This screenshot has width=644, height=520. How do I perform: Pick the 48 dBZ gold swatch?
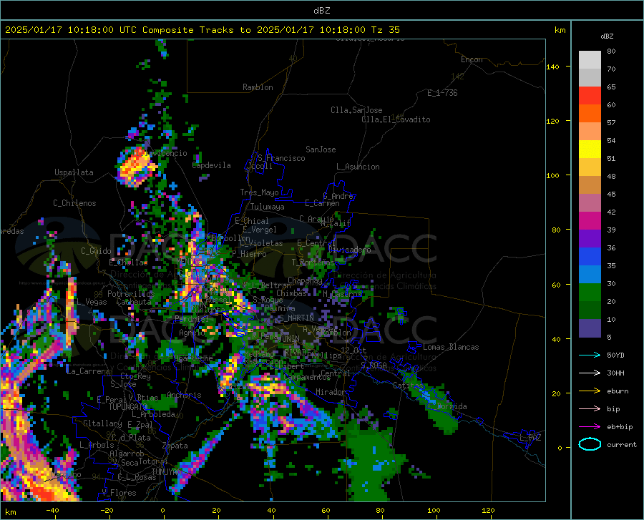(590, 167)
